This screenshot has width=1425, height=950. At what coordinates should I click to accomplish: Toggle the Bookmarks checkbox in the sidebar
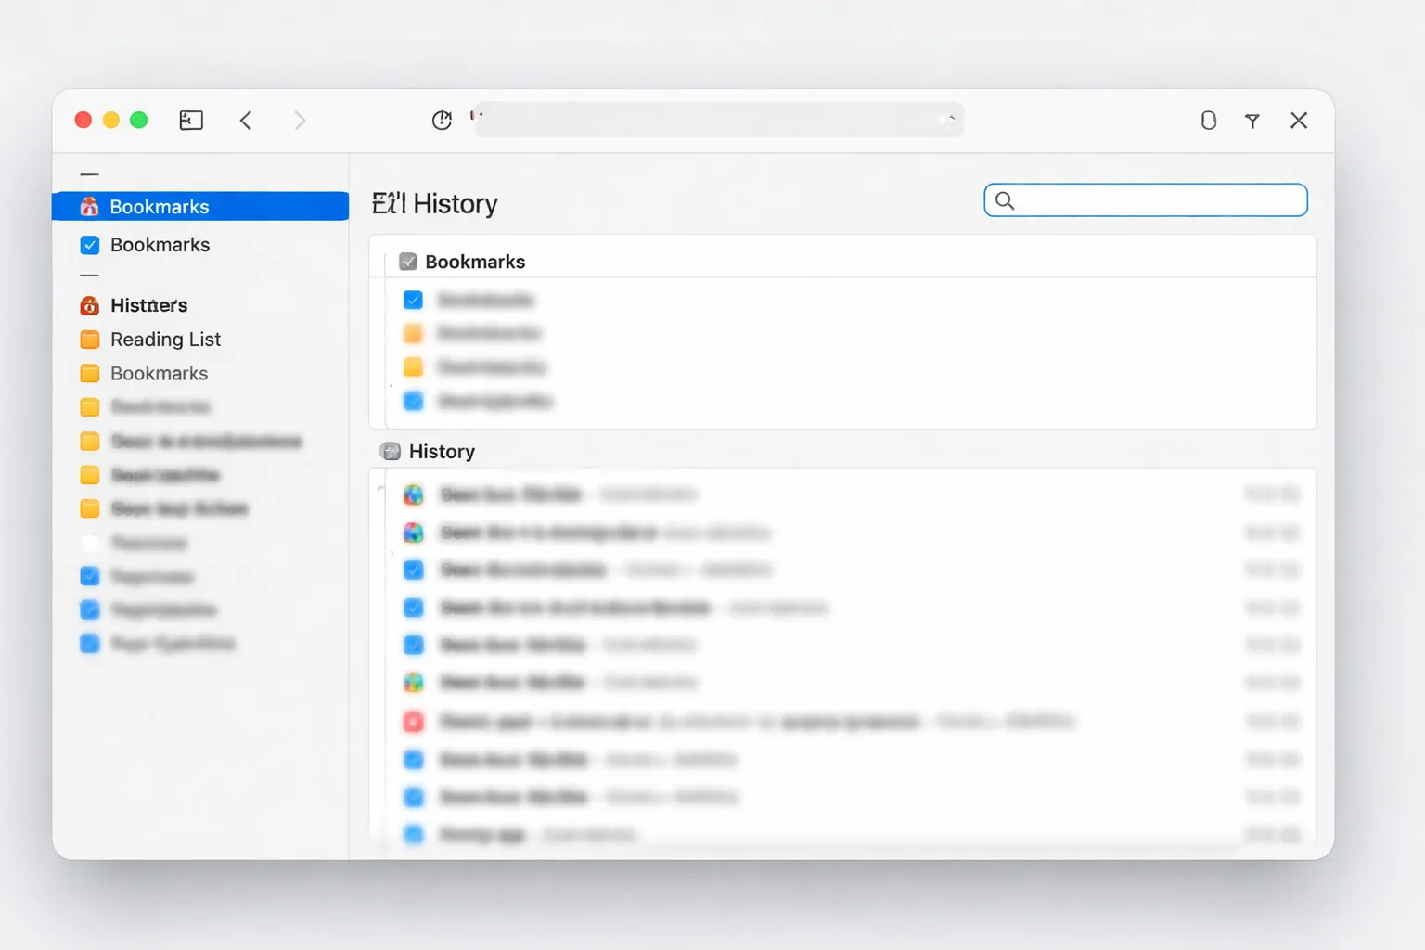(90, 245)
